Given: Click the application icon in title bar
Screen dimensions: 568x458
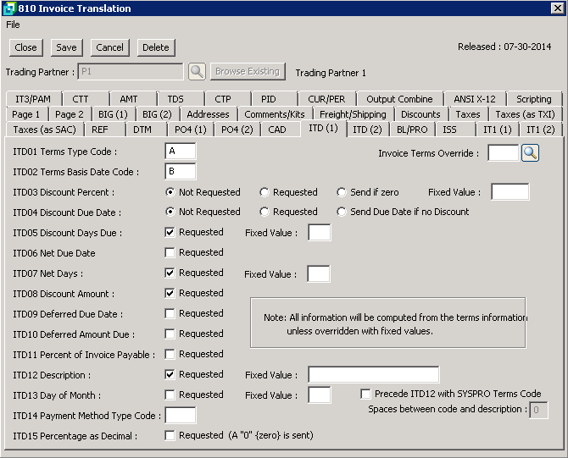Looking at the screenshot, I should 8,8.
